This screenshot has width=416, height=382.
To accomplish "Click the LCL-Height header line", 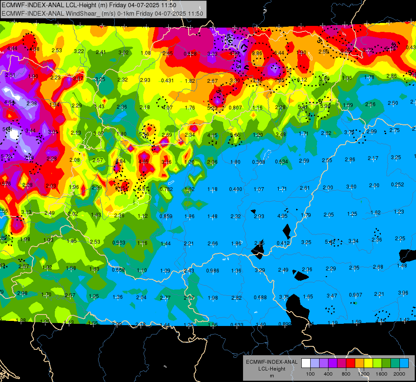I will (x=89, y=5).
